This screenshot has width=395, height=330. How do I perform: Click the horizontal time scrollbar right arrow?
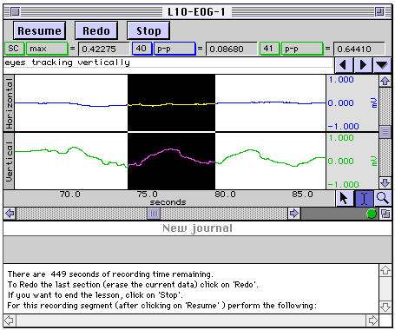click(x=294, y=214)
